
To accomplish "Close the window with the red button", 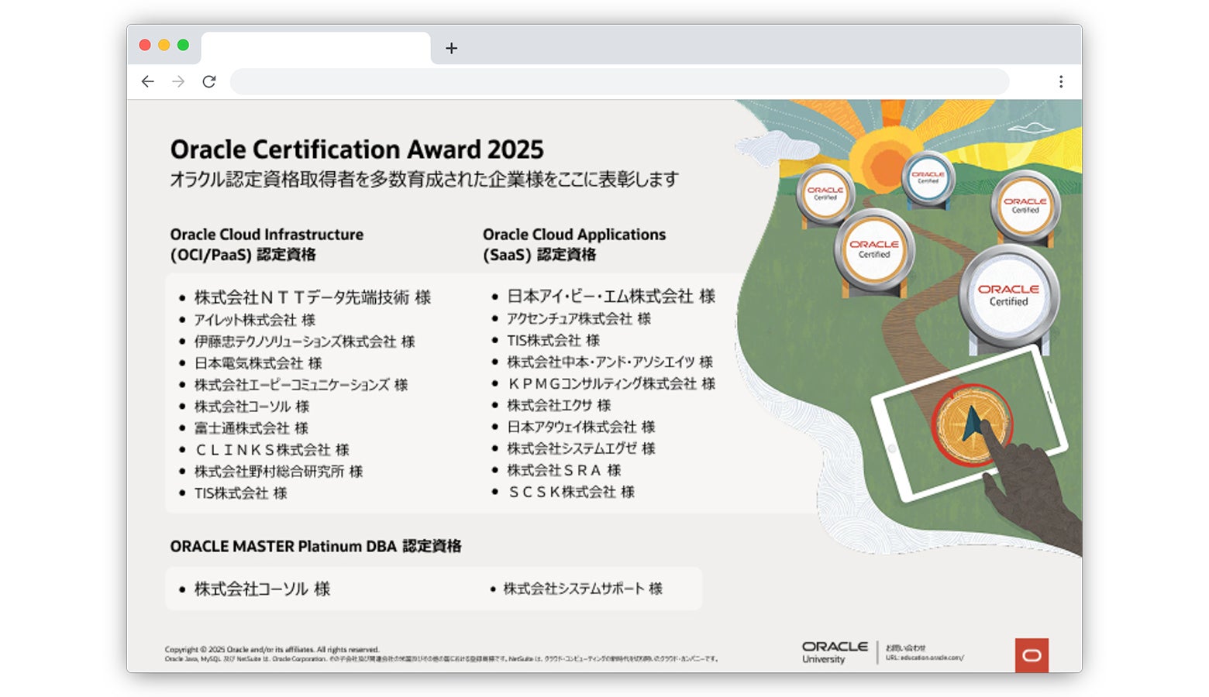I will (x=145, y=45).
